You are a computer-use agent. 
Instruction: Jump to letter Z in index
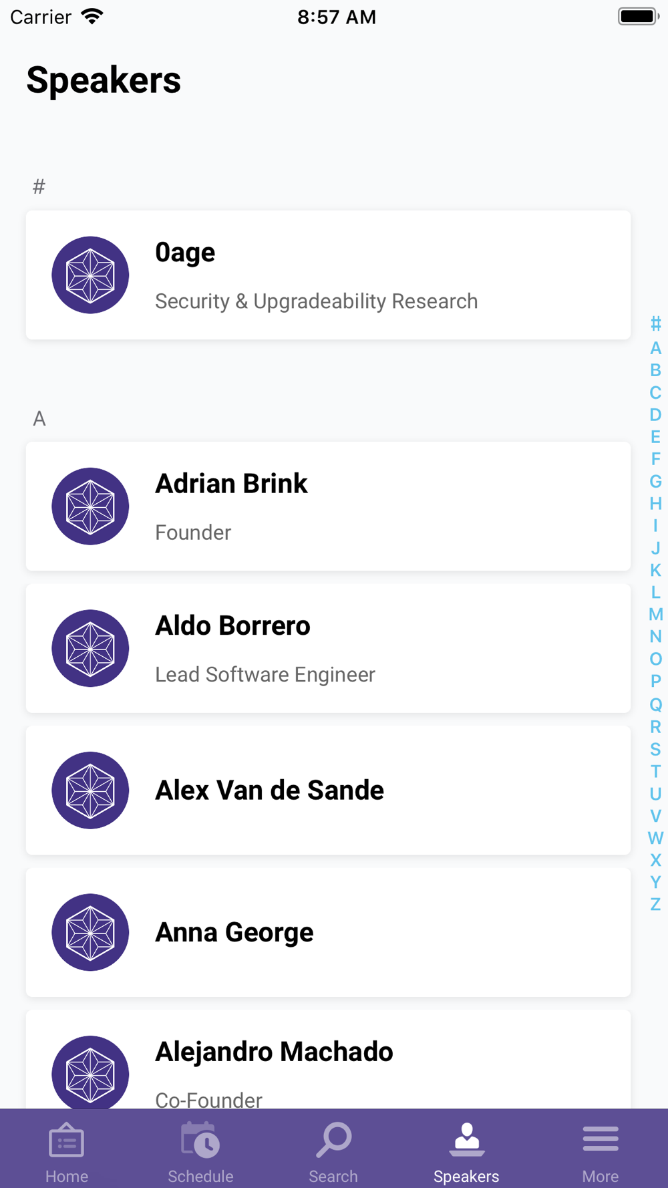point(655,905)
